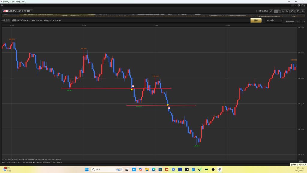The image size is (307, 173).
Task: Expand the 1～16件 results dropdown
Action: click(x=273, y=20)
